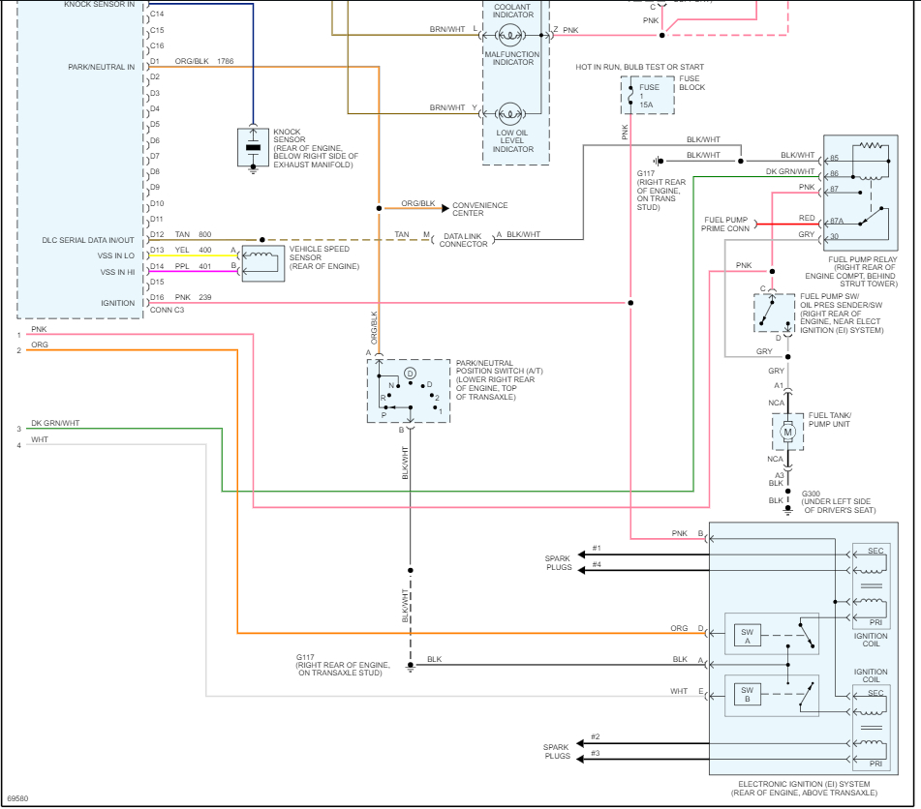Click the G117 ground symbol near transaxle stud label
Image resolution: width=921 pixels, height=809 pixels.
tap(410, 667)
